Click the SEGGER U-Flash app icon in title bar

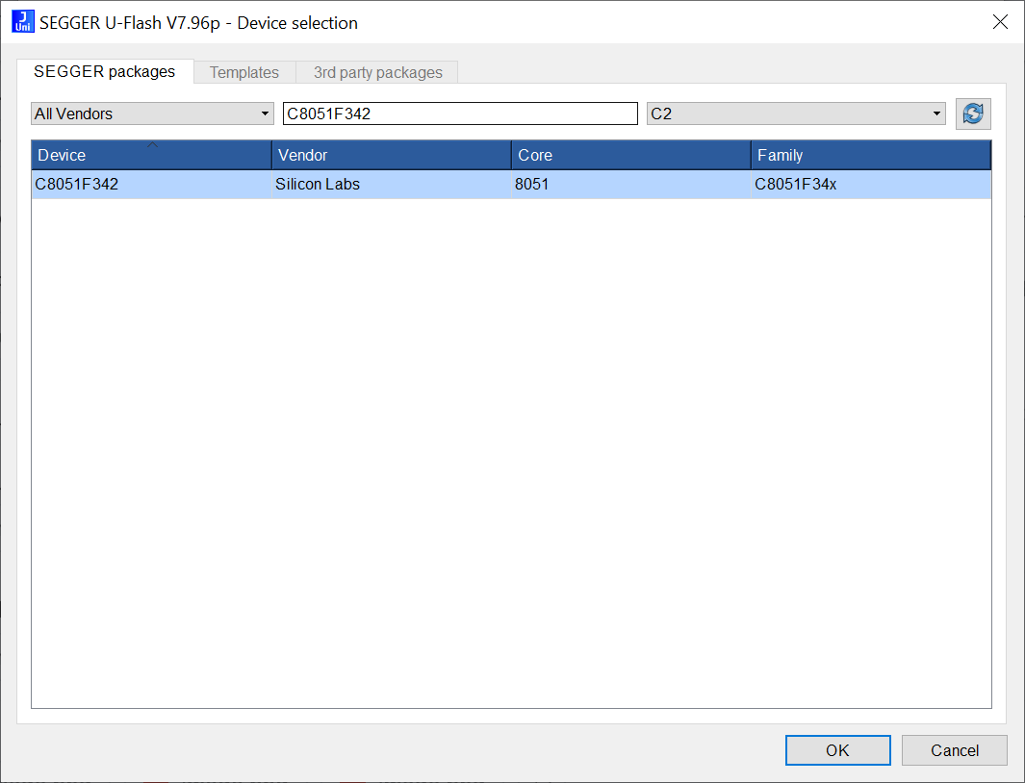pyautogui.click(x=23, y=21)
